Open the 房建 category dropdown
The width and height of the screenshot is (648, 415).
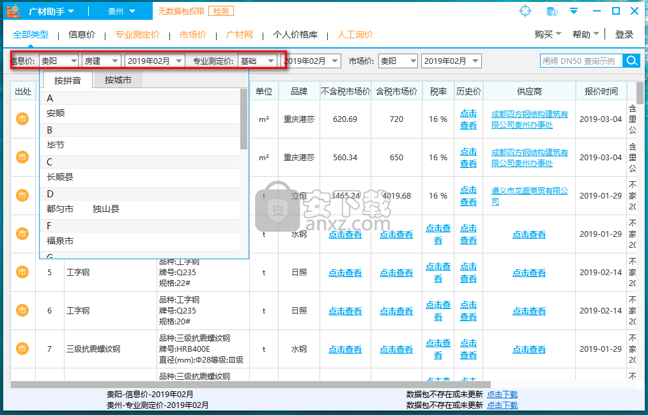[101, 61]
